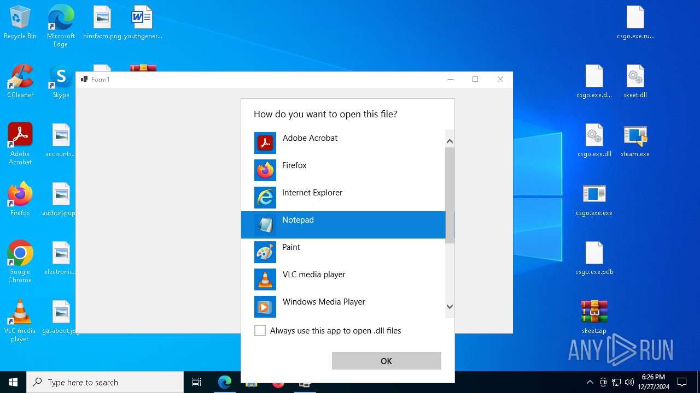700x393 pixels.
Task: Open the Meet Now tray icon
Action: click(603, 382)
